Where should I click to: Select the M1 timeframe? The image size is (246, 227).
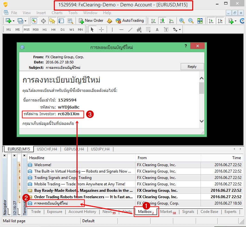coord(9,30)
